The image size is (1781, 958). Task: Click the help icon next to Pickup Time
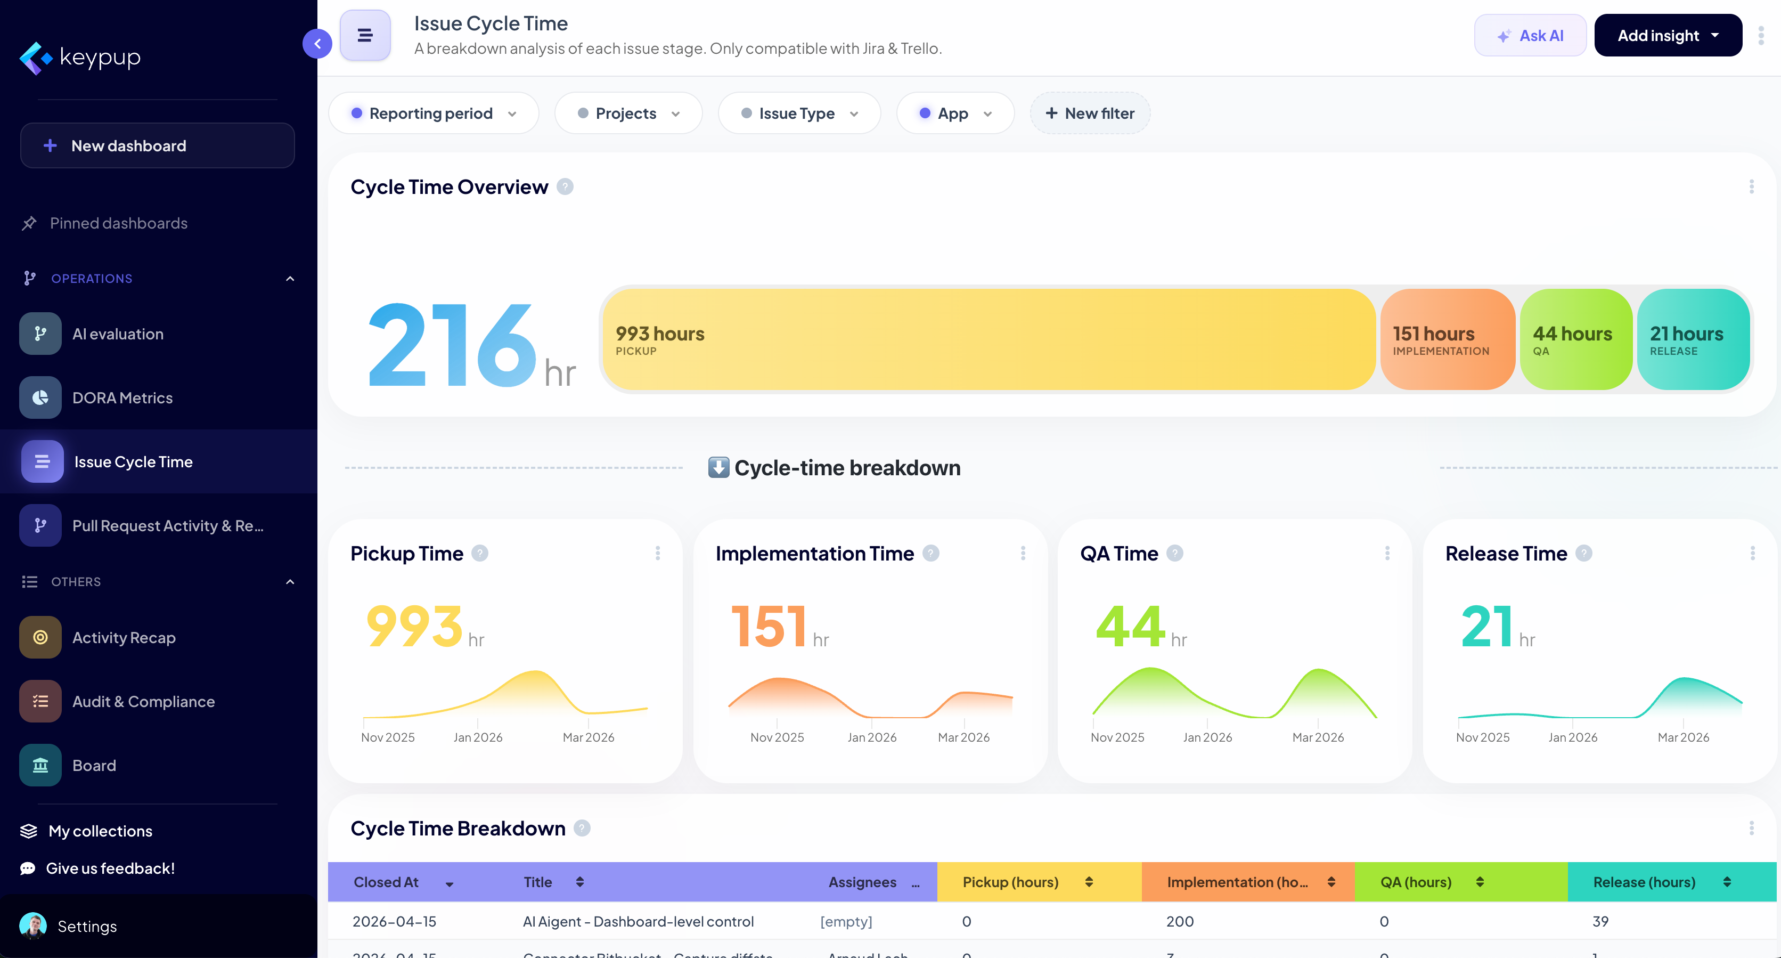480,554
